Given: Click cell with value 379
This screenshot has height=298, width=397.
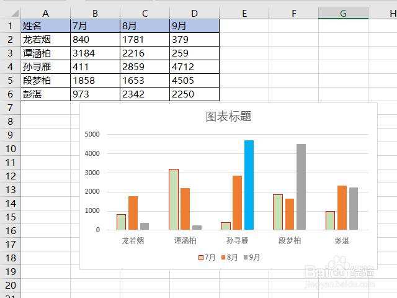Looking at the screenshot, I should [x=194, y=40].
